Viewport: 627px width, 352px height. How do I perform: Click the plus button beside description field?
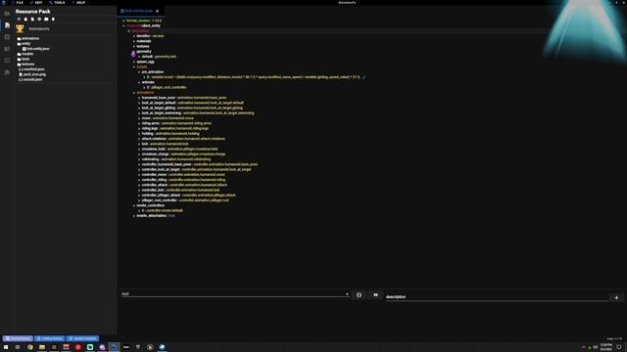[x=616, y=297]
